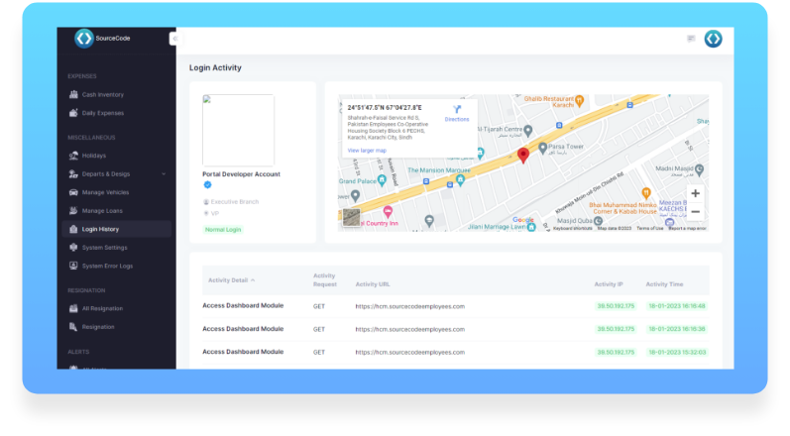
Task: Open the user profile avatar in header
Action: point(713,39)
